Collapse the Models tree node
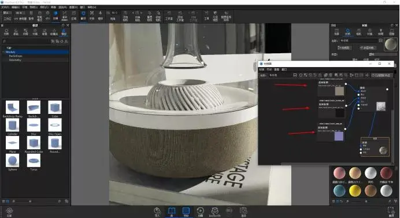400x218 pixels. [3, 52]
